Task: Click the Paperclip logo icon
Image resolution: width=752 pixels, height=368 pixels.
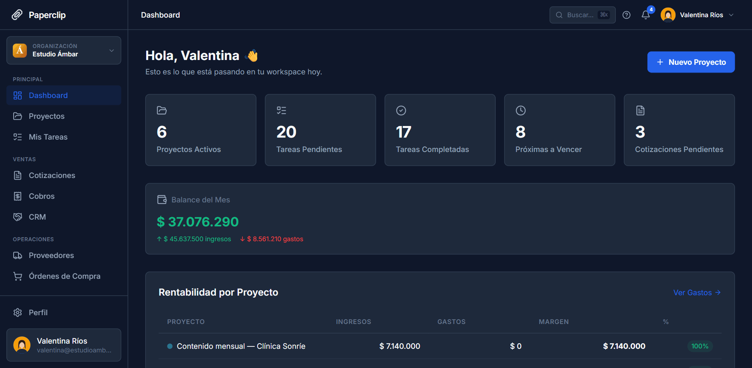Action: tap(17, 15)
